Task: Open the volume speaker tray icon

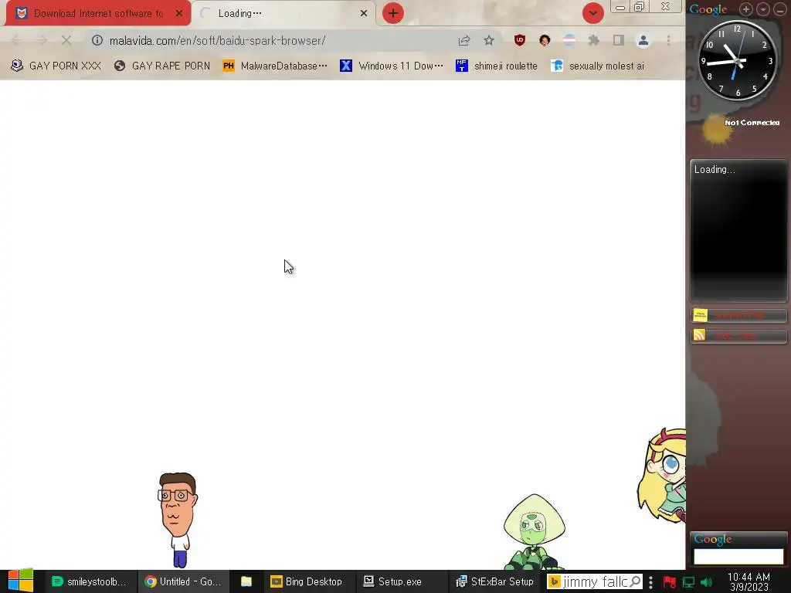Action: point(706,582)
